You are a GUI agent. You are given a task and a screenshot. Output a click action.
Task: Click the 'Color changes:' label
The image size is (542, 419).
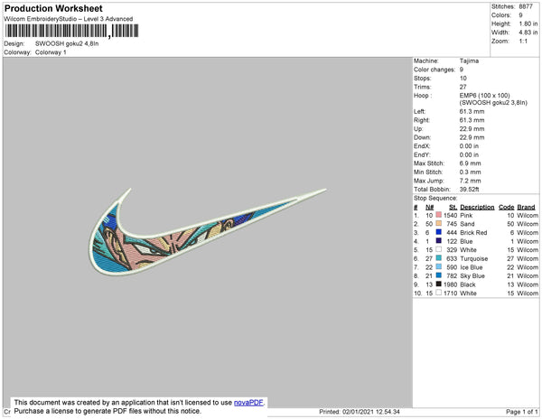435,70
